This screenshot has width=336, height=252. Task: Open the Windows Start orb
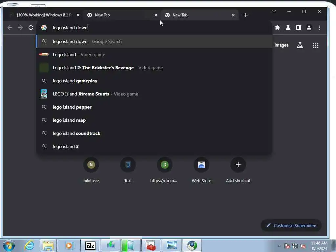coord(9,245)
